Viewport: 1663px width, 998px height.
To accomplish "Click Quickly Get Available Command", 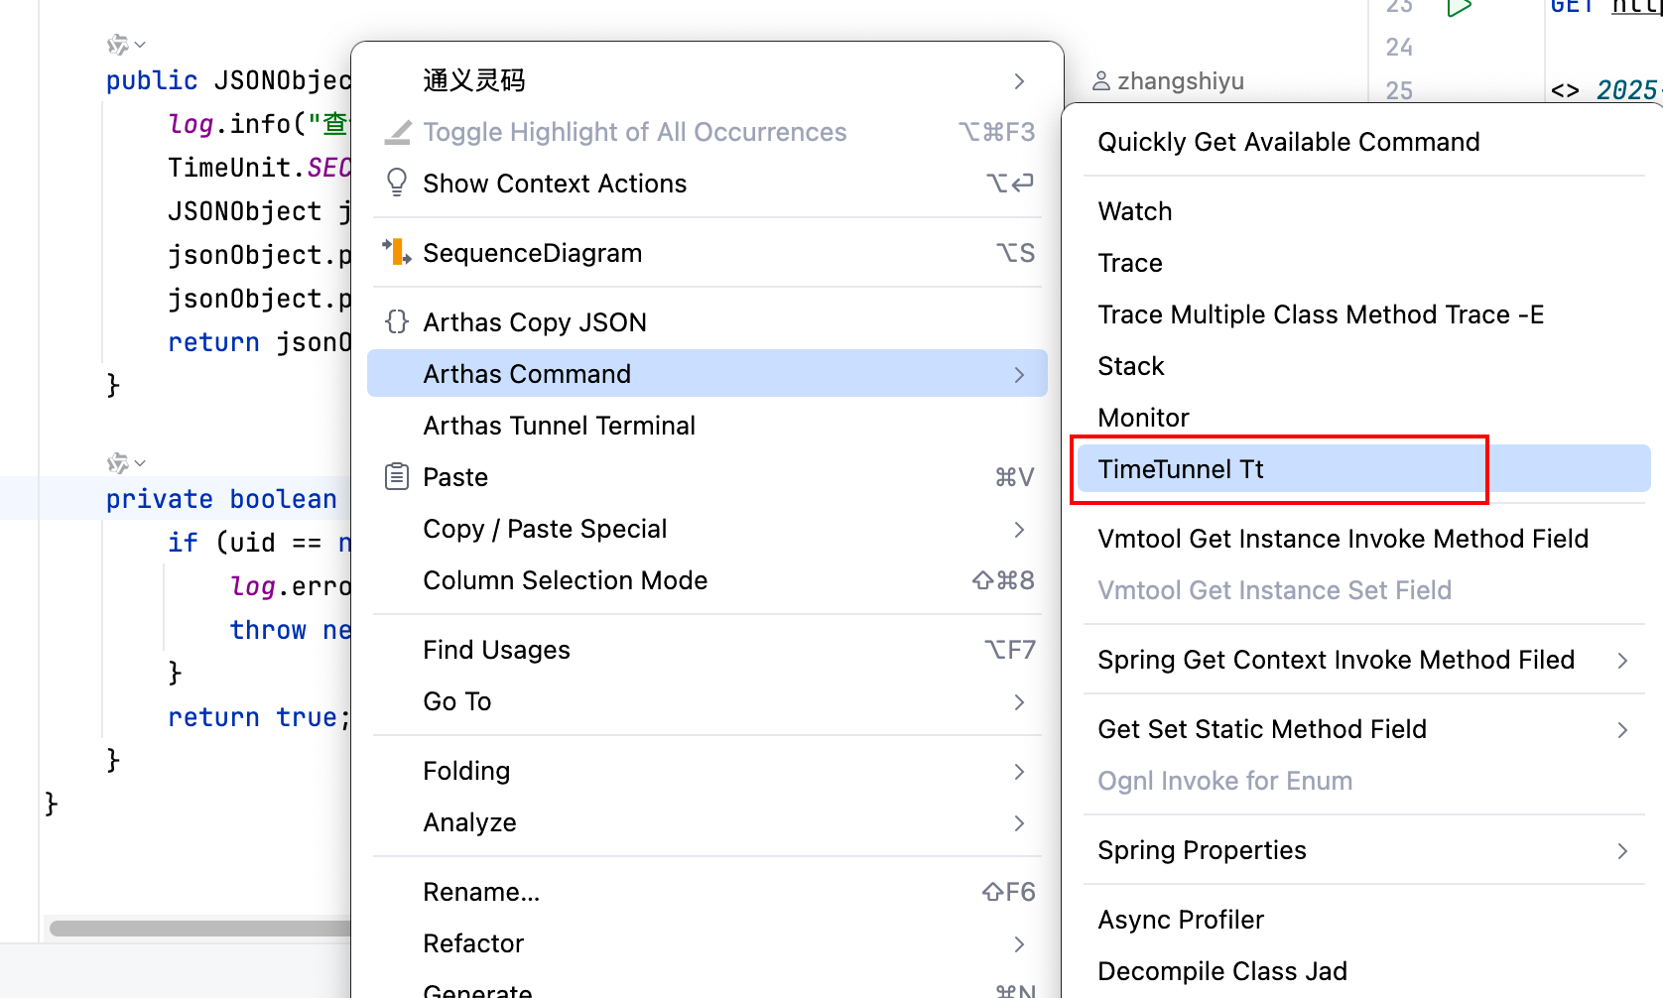I will pyautogui.click(x=1288, y=142).
